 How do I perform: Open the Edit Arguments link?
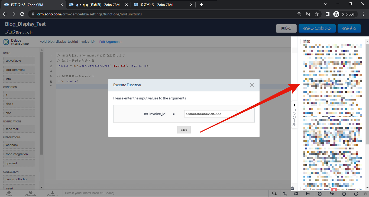point(111,42)
